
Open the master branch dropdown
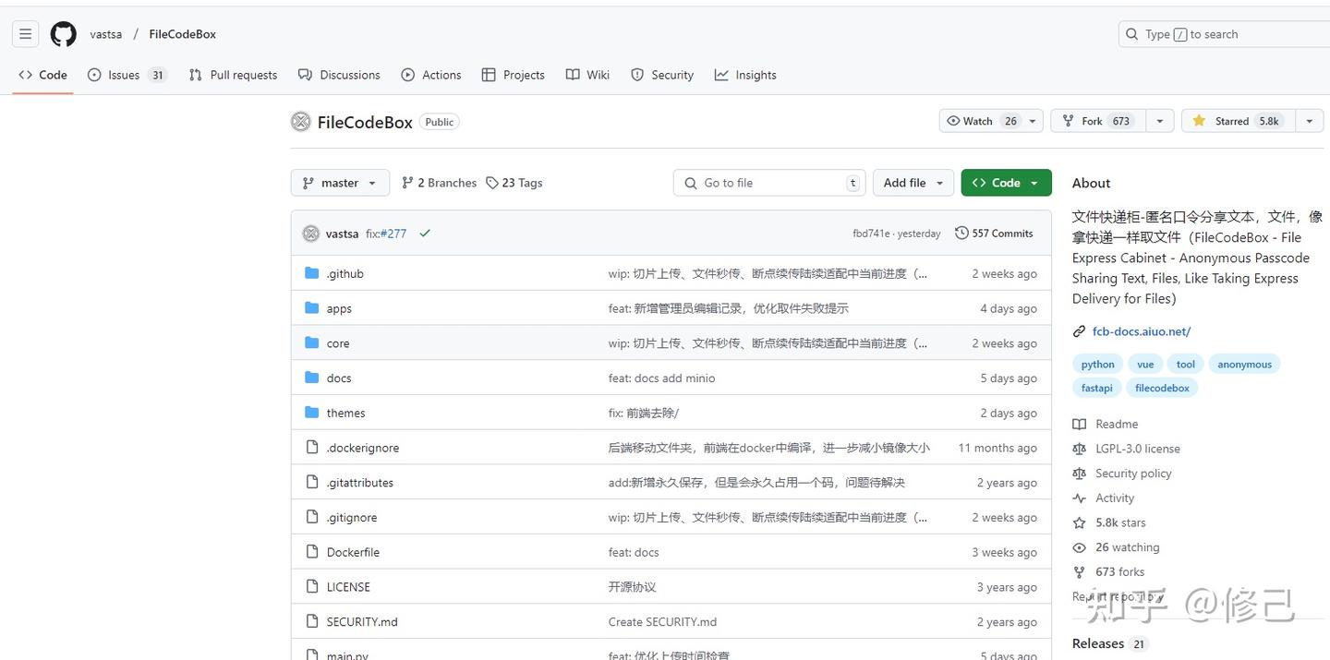pyautogui.click(x=340, y=183)
